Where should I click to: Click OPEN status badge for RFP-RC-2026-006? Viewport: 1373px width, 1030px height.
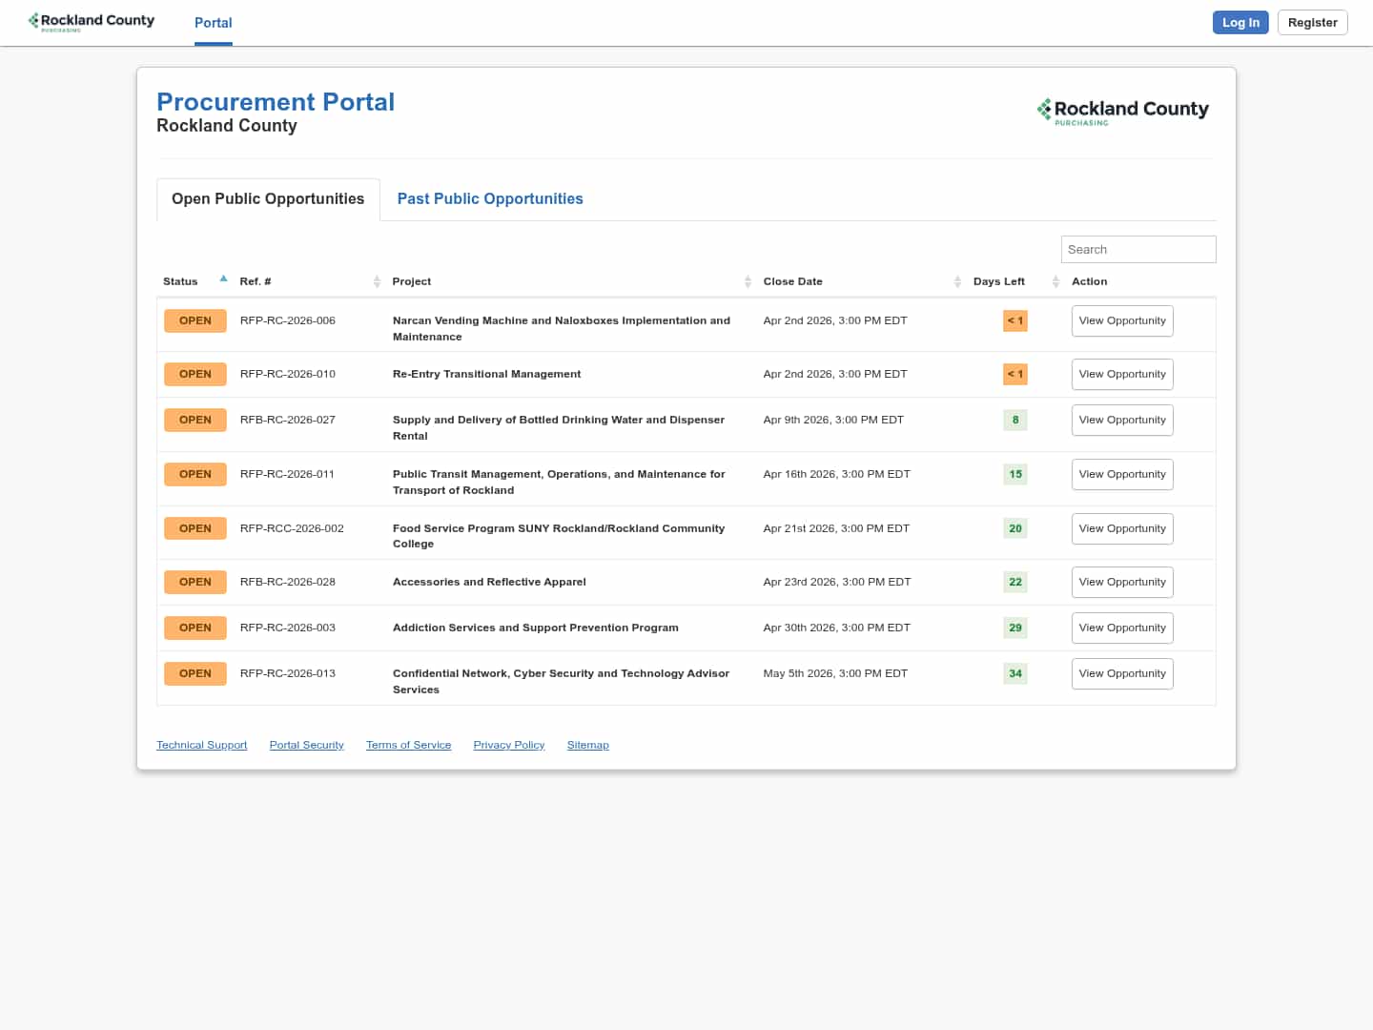coord(195,320)
